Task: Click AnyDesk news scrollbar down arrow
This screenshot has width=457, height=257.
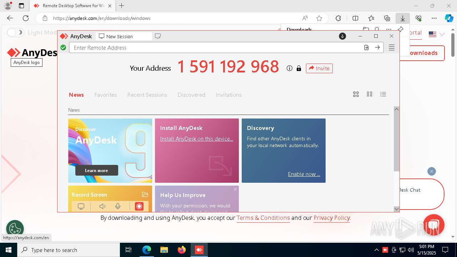Action: point(396,209)
